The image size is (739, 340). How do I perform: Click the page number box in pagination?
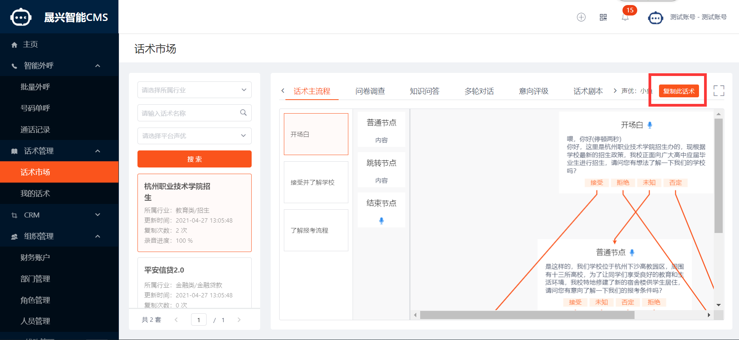tap(199, 320)
